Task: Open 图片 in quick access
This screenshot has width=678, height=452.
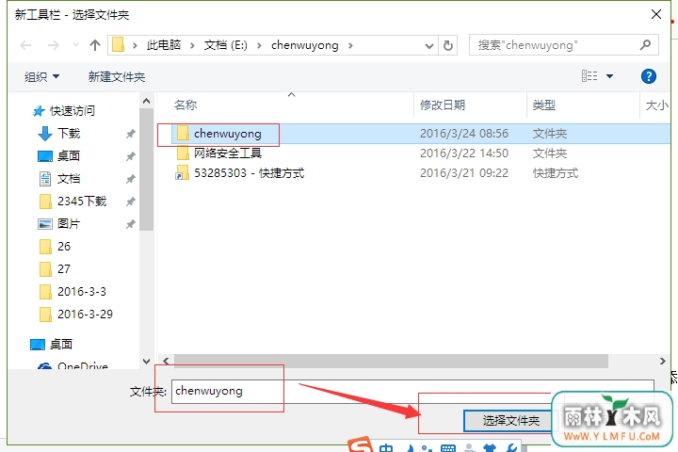Action: [x=69, y=223]
